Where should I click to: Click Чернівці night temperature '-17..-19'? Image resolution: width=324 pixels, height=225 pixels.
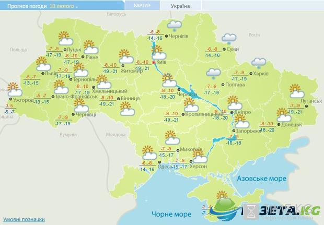coord(63,124)
